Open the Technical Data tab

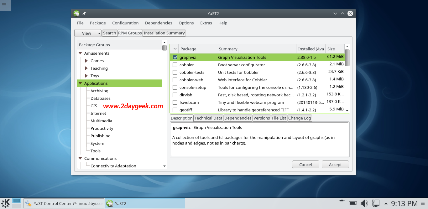click(208, 118)
